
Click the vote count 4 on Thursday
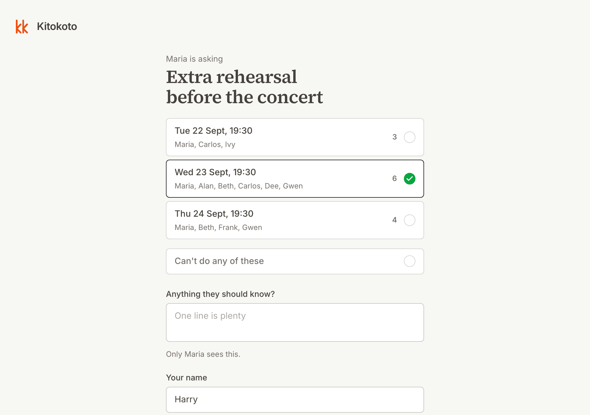point(394,220)
